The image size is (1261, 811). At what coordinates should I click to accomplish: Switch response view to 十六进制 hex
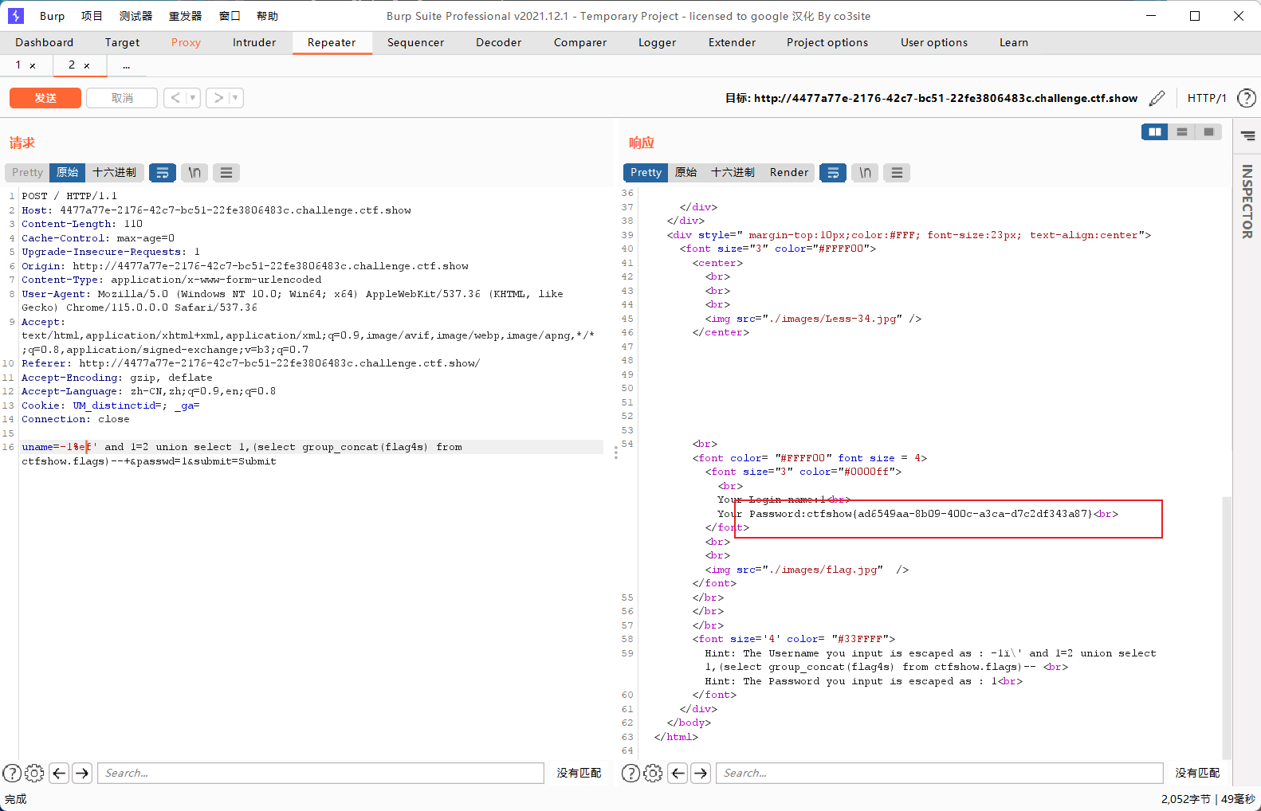point(733,172)
